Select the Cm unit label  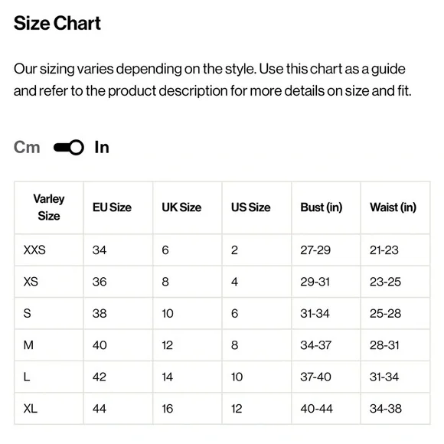coord(27,148)
